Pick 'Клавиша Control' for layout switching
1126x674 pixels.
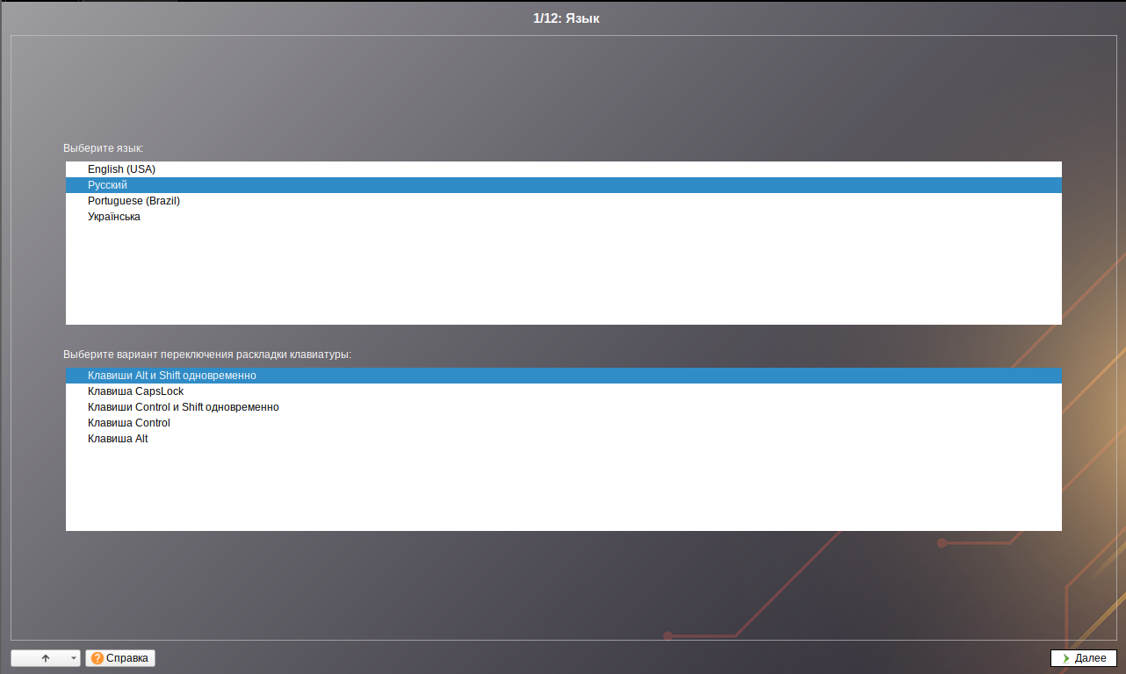(128, 422)
